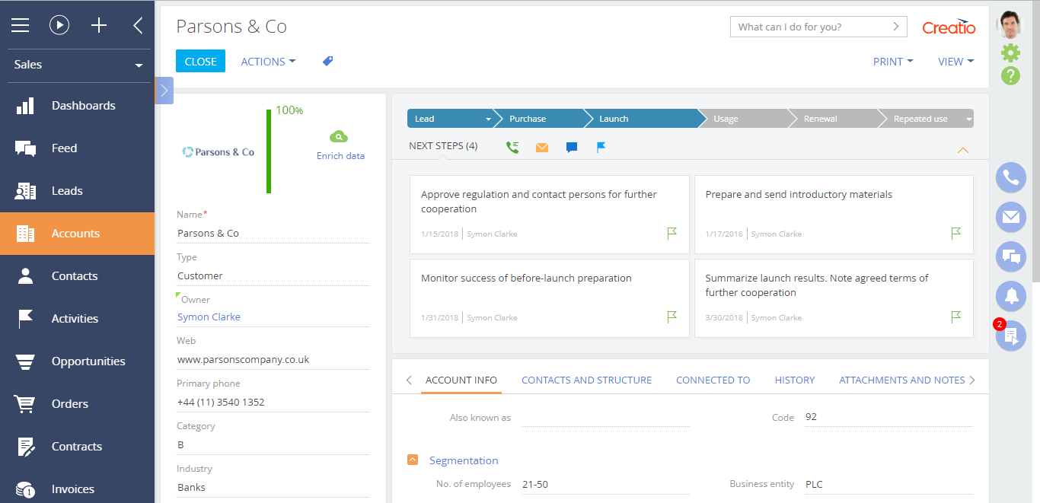The height and width of the screenshot is (503, 1040).
Task: Submit the command line with the arrow
Action: 896,27
